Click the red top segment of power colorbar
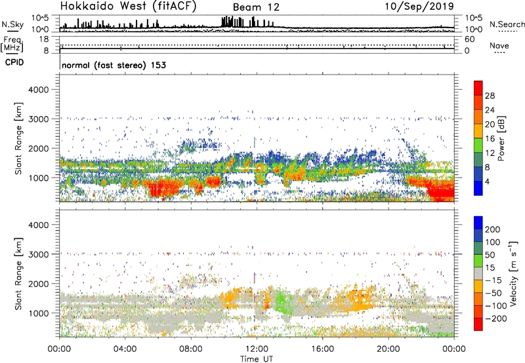The width and height of the screenshot is (525, 363). coord(478,88)
